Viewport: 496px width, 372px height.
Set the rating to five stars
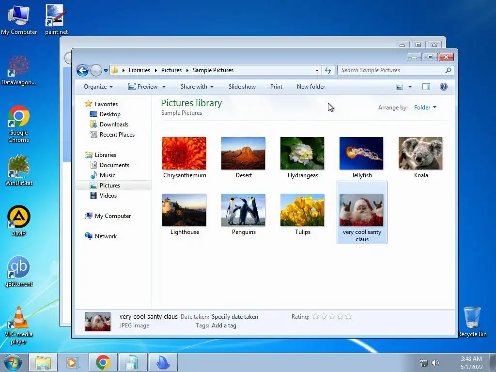tap(348, 316)
